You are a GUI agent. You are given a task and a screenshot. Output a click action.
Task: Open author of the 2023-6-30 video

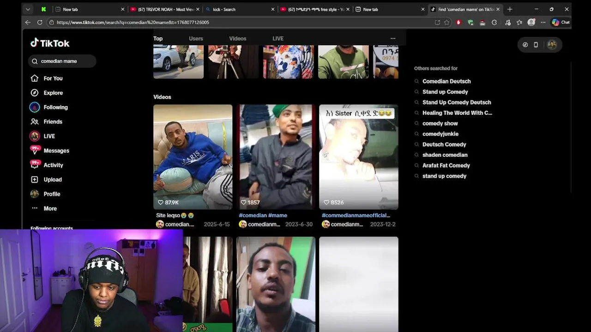(x=259, y=224)
